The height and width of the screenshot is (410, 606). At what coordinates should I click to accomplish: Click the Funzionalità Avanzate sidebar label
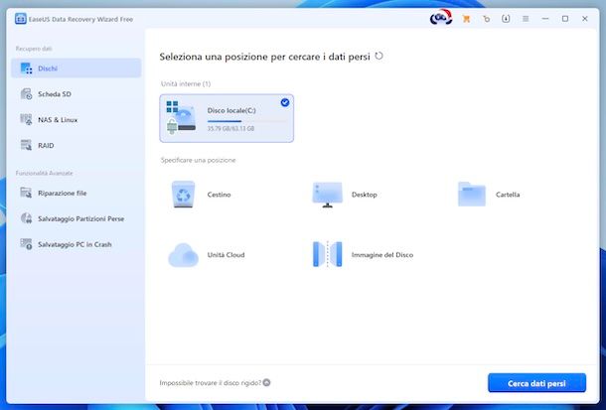click(x=44, y=173)
